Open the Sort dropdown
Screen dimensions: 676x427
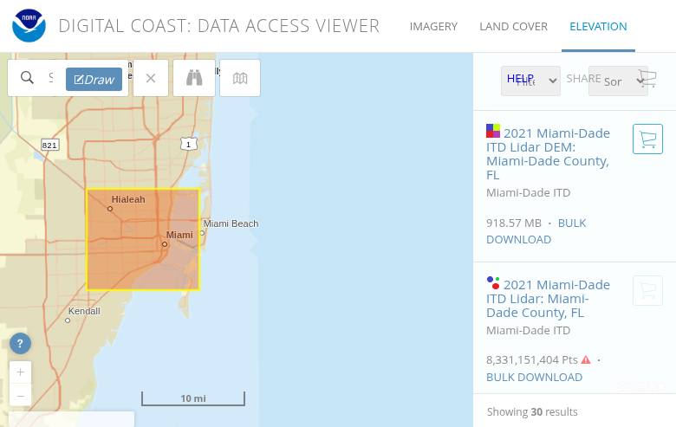617,81
